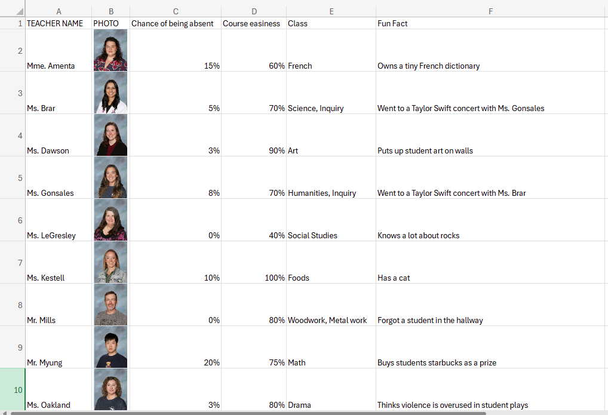Select row 10 header

(x=13, y=389)
